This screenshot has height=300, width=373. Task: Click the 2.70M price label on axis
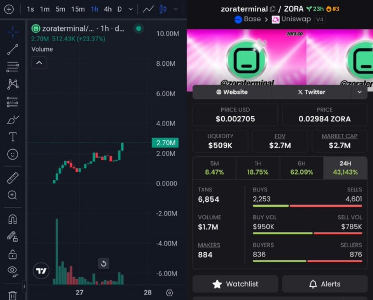[166, 143]
